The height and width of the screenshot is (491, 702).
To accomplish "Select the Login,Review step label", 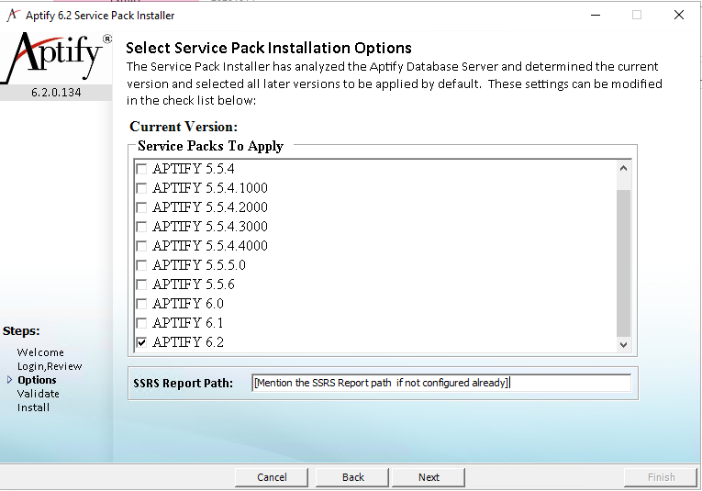I will point(50,366).
